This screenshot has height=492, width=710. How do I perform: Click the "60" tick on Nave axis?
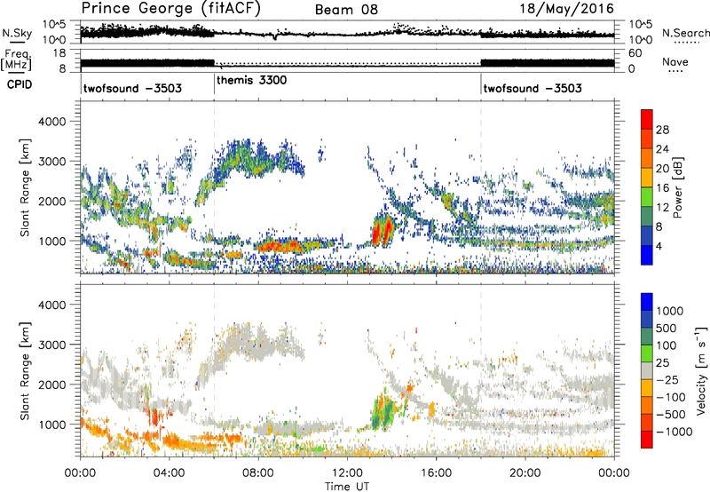[x=635, y=53]
